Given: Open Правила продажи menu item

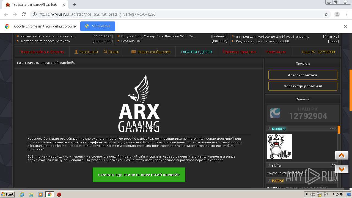Looking at the screenshot, I should tap(239, 52).
